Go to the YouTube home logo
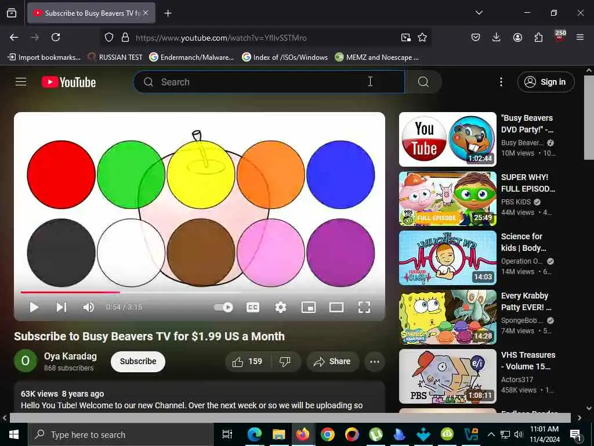Image resolution: width=594 pixels, height=446 pixels. (68, 82)
